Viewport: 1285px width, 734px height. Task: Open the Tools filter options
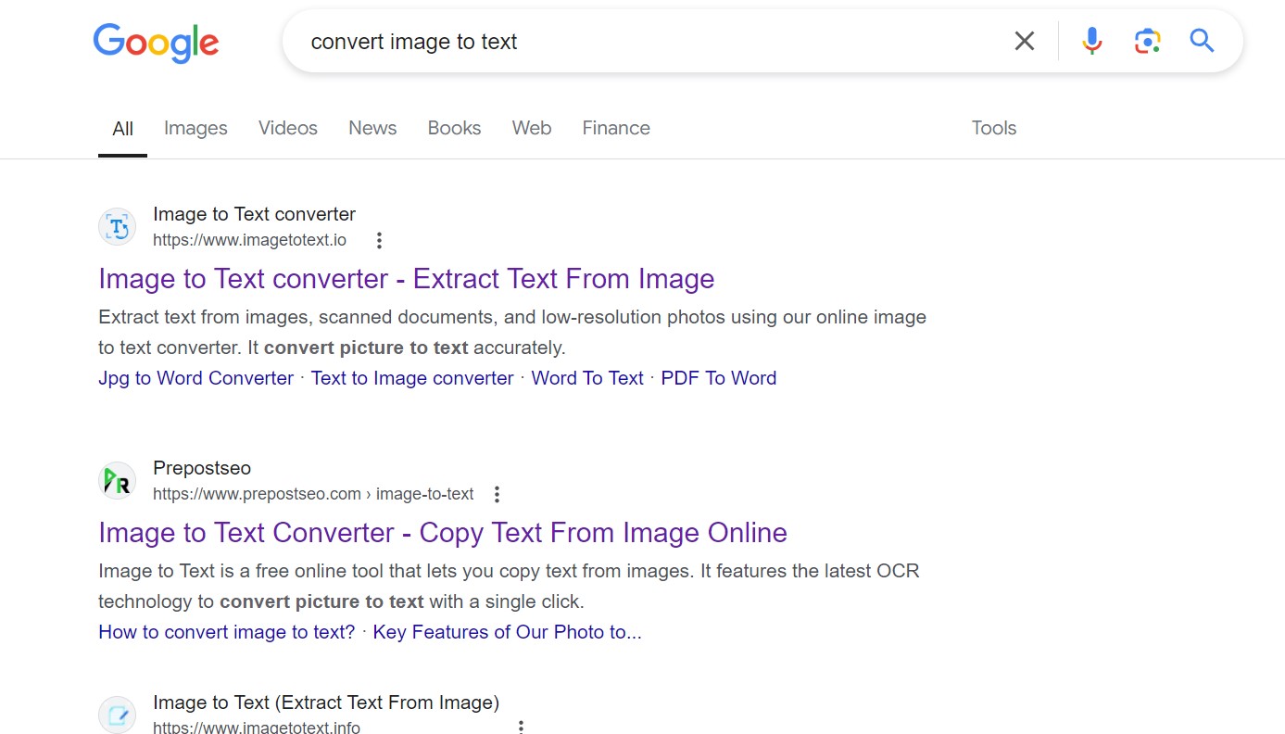pyautogui.click(x=994, y=128)
